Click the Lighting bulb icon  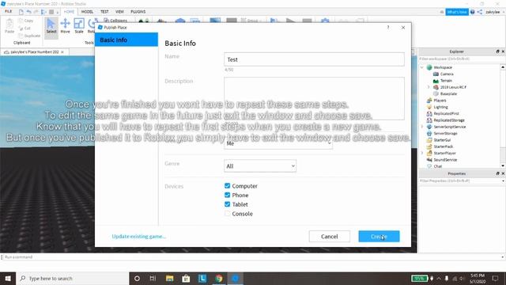(429, 107)
